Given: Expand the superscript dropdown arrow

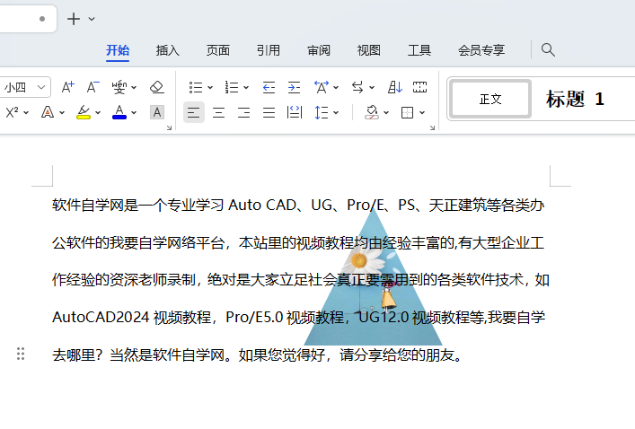Looking at the screenshot, I should (x=26, y=112).
